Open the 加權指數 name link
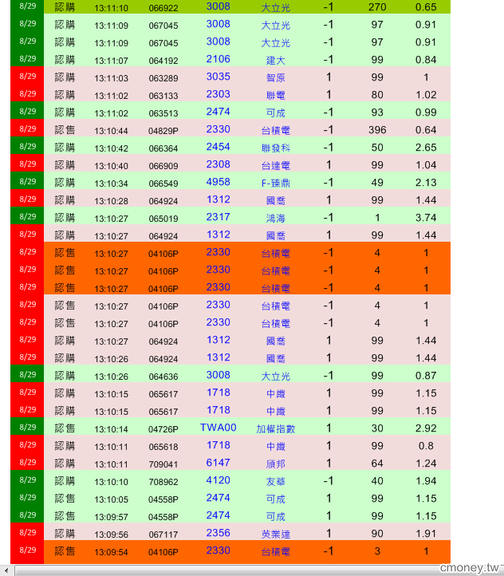The height and width of the screenshot is (576, 504). point(276,428)
